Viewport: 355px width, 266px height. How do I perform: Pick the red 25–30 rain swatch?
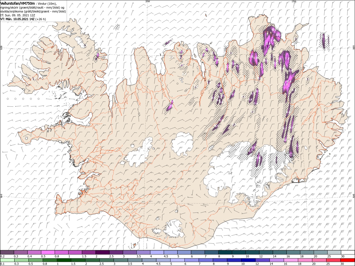334,260
